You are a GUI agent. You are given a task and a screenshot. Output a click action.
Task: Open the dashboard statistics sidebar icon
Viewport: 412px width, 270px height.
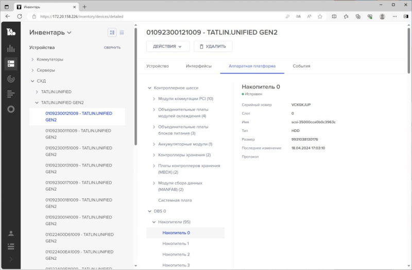[x=11, y=48]
